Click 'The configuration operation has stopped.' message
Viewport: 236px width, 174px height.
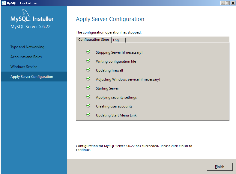click(109, 32)
